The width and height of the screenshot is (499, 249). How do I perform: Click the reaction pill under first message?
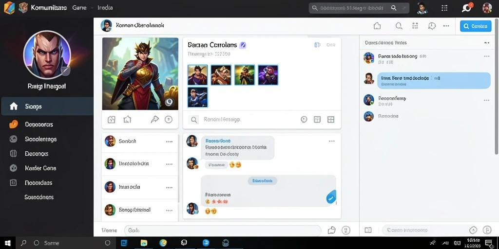216,165
